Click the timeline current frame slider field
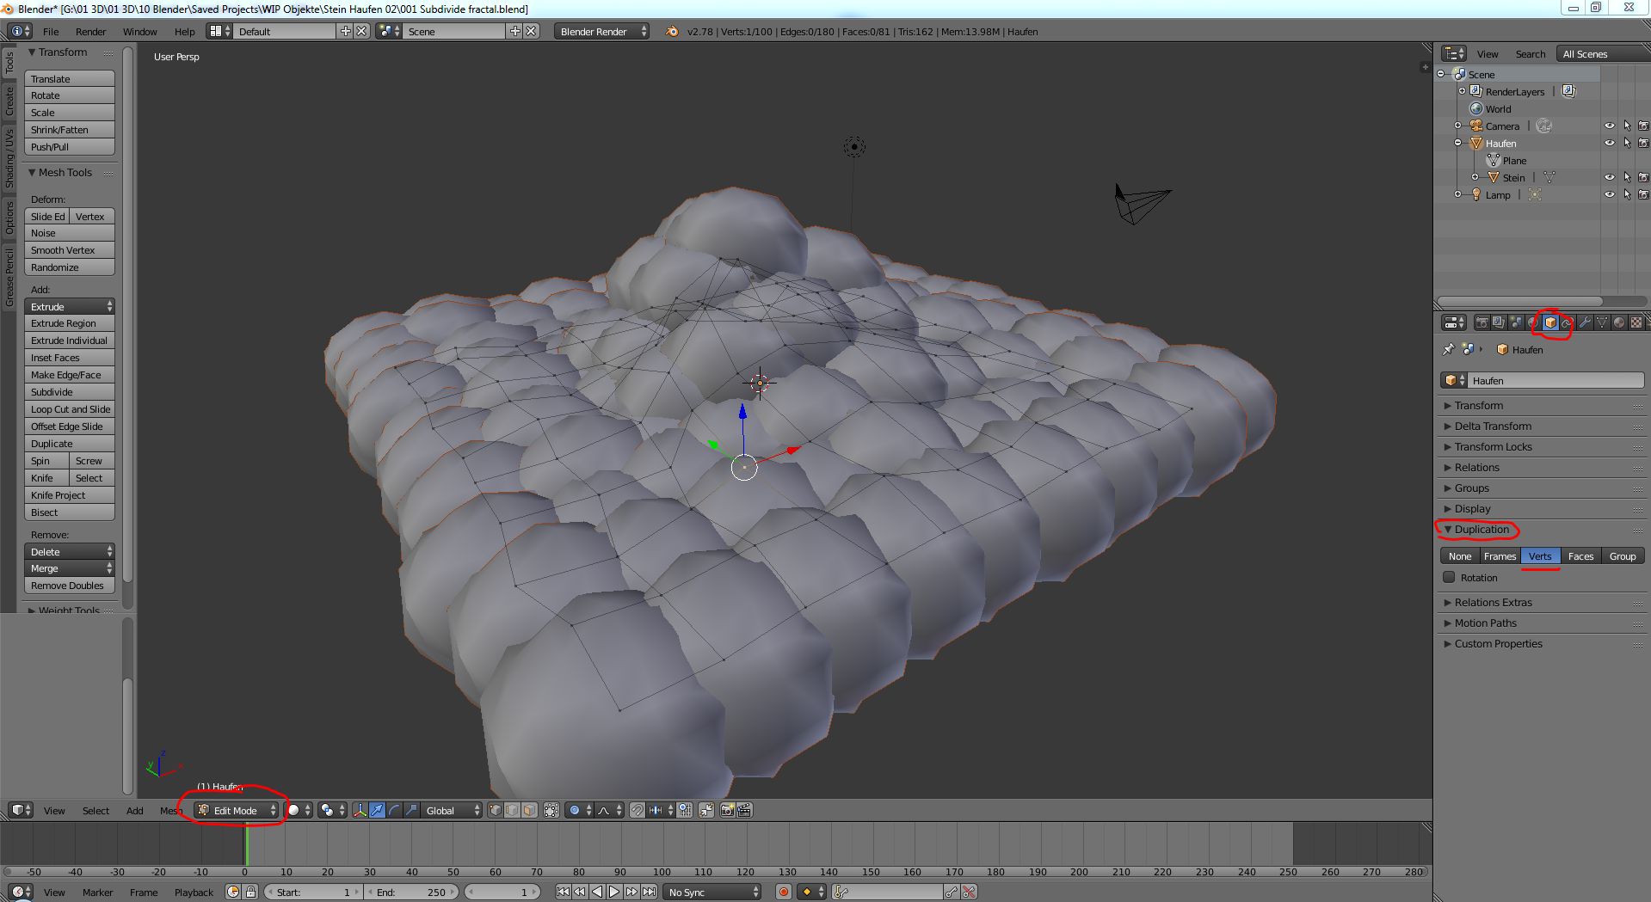 (502, 892)
